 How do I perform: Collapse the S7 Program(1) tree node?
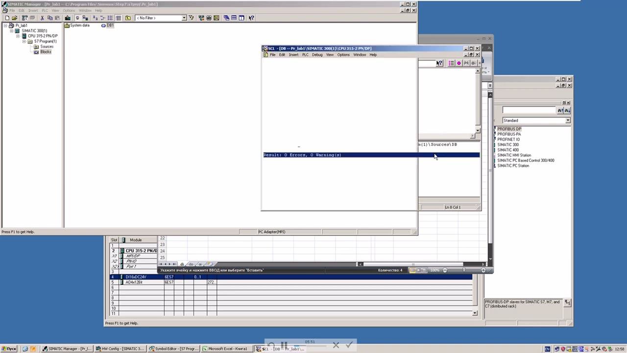(x=24, y=41)
